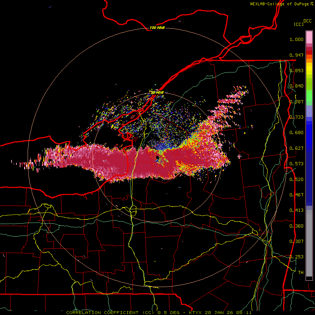Click the 0.680 color scale value
The height and width of the screenshot is (315, 315).
pyautogui.click(x=296, y=133)
